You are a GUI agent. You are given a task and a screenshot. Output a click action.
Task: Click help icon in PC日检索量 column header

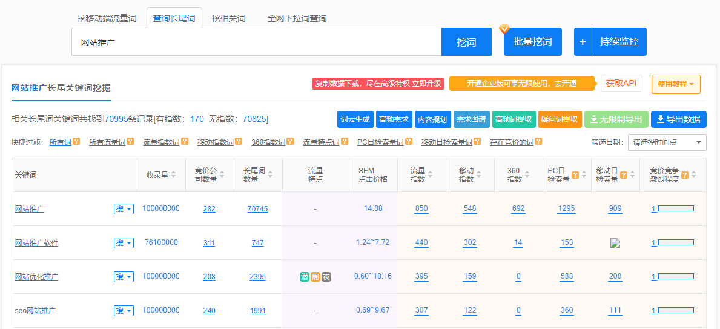[575, 174]
